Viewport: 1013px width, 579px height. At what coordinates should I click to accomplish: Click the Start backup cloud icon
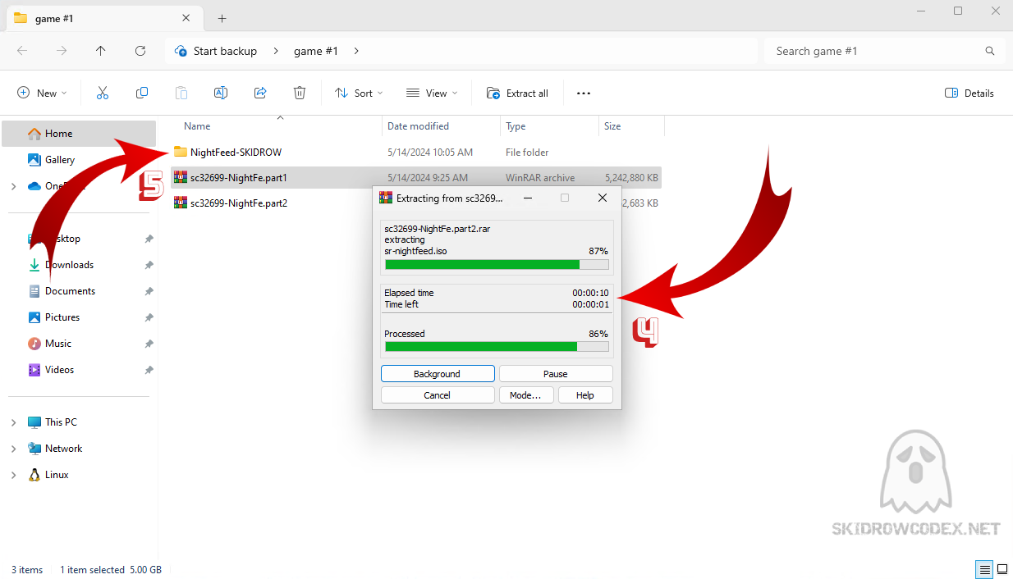(181, 51)
